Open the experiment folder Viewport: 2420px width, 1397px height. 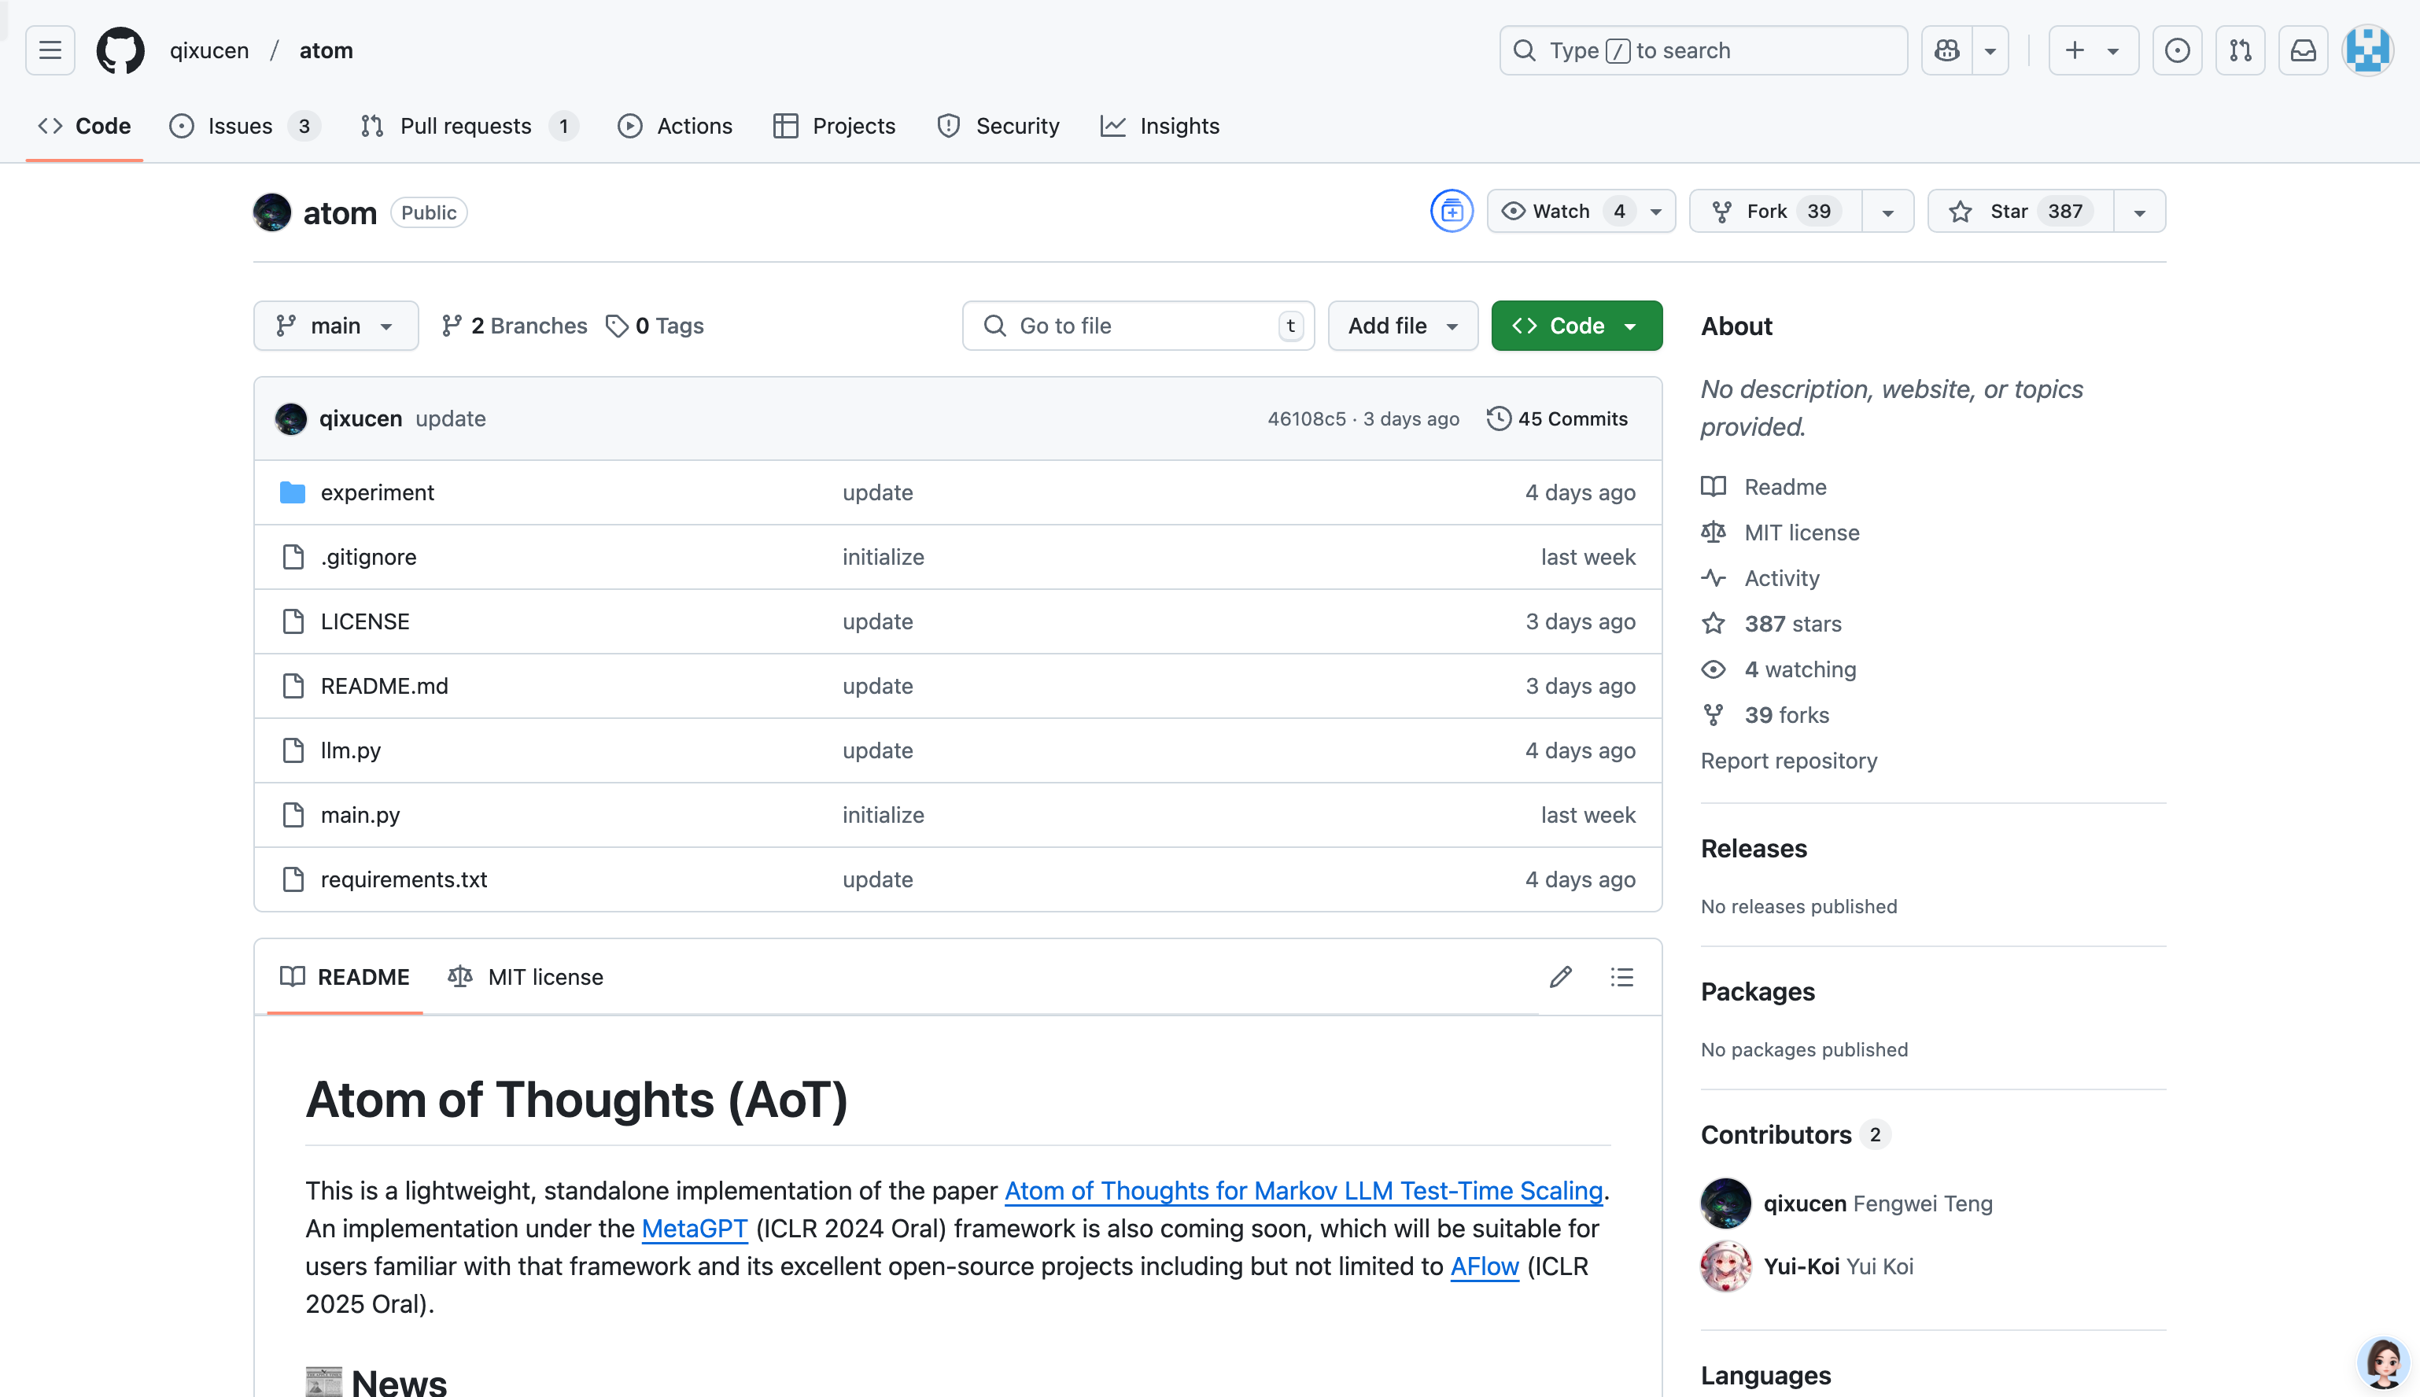pyautogui.click(x=377, y=492)
